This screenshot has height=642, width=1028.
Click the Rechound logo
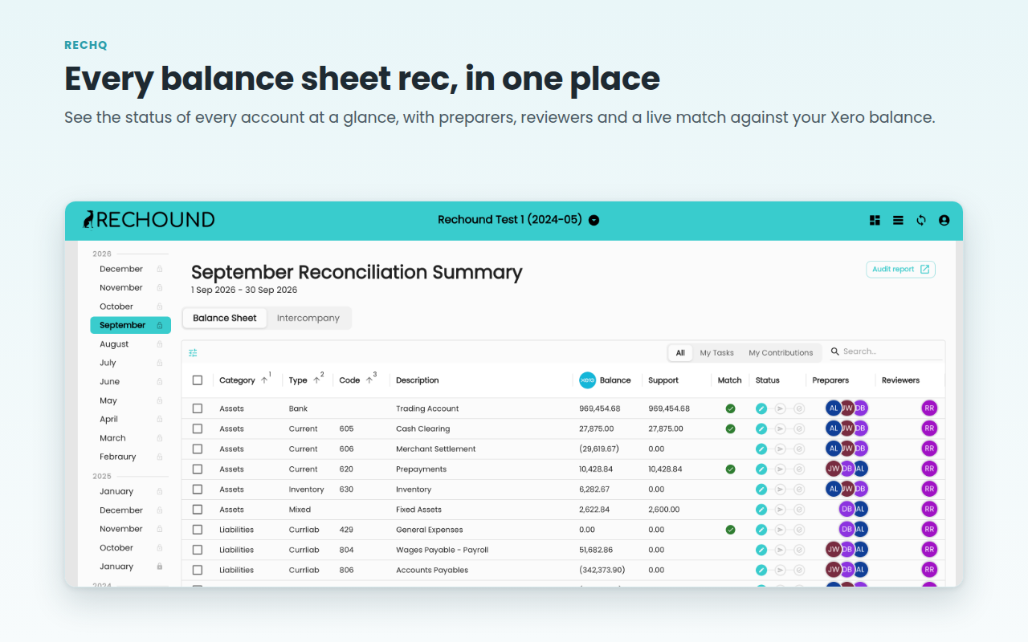point(149,219)
